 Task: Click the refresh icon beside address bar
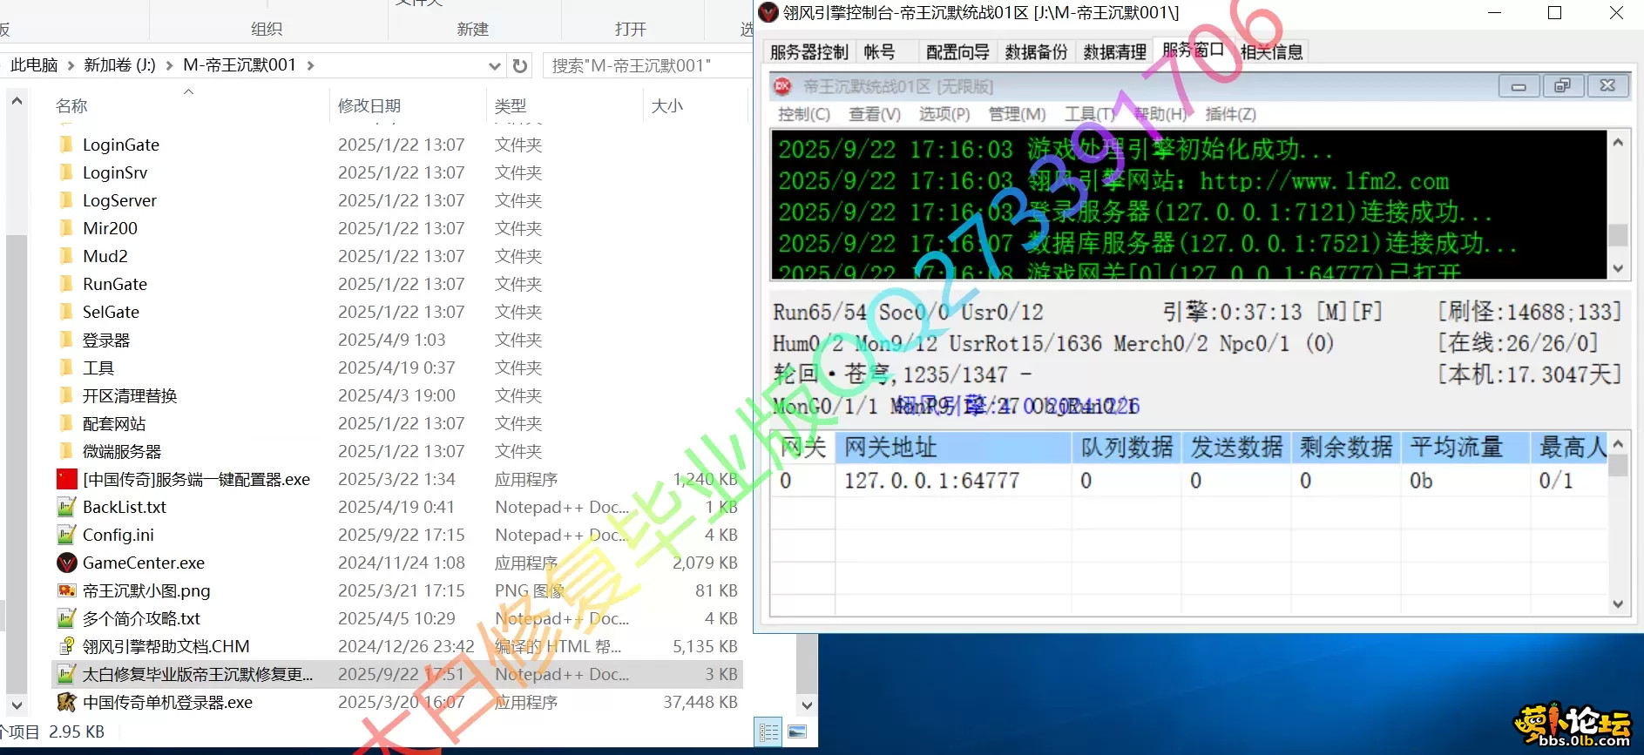(x=520, y=65)
